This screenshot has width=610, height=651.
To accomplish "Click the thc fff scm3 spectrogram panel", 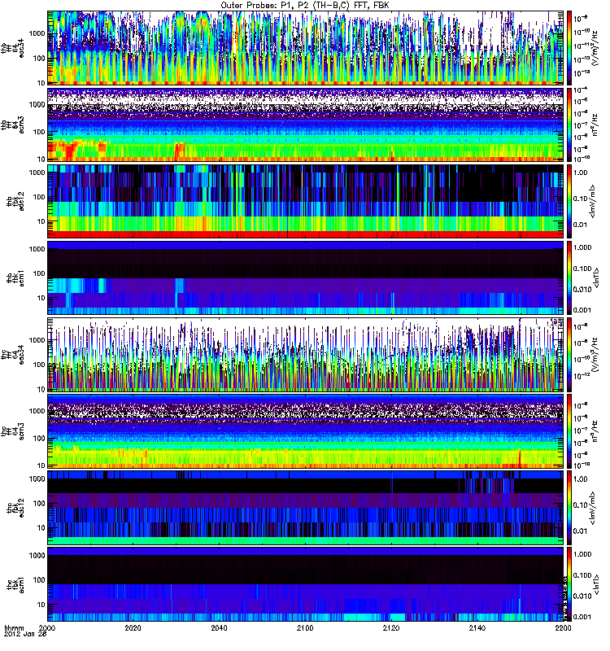I will [x=305, y=430].
